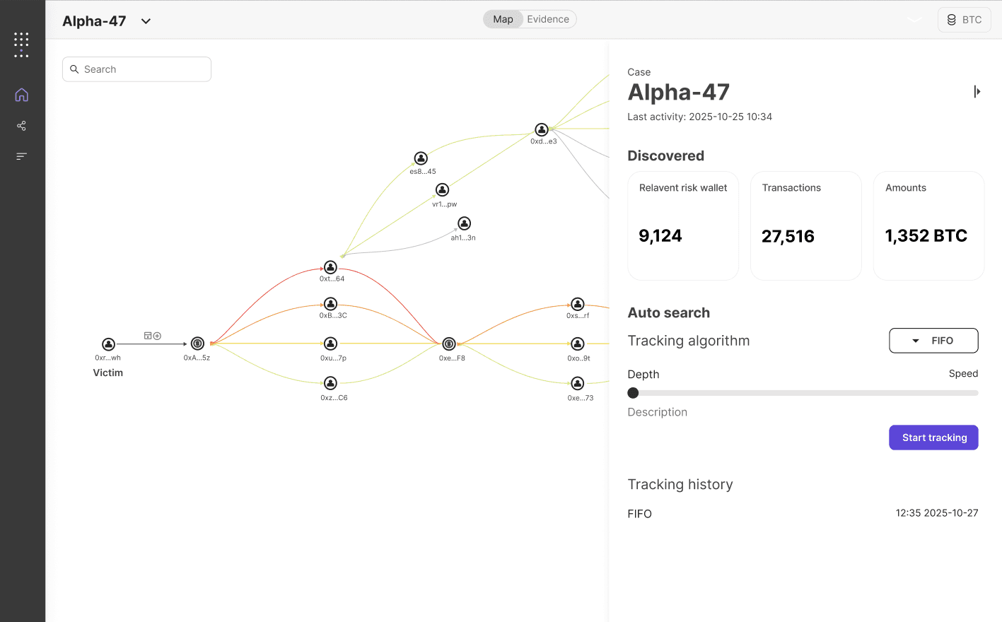The width and height of the screenshot is (1002, 622).
Task: Click the 12:35 2025-10-27 history timestamp
Action: pyautogui.click(x=937, y=513)
